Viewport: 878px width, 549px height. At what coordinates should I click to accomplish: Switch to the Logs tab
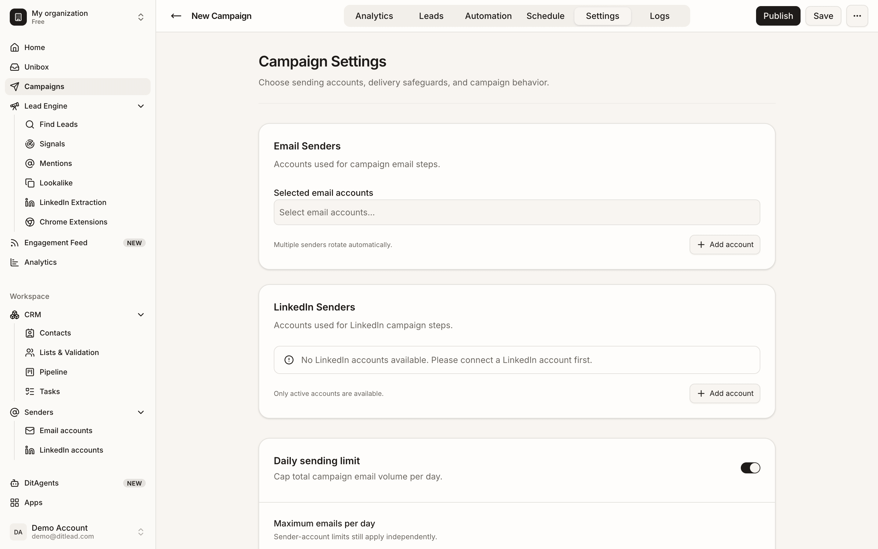tap(660, 16)
